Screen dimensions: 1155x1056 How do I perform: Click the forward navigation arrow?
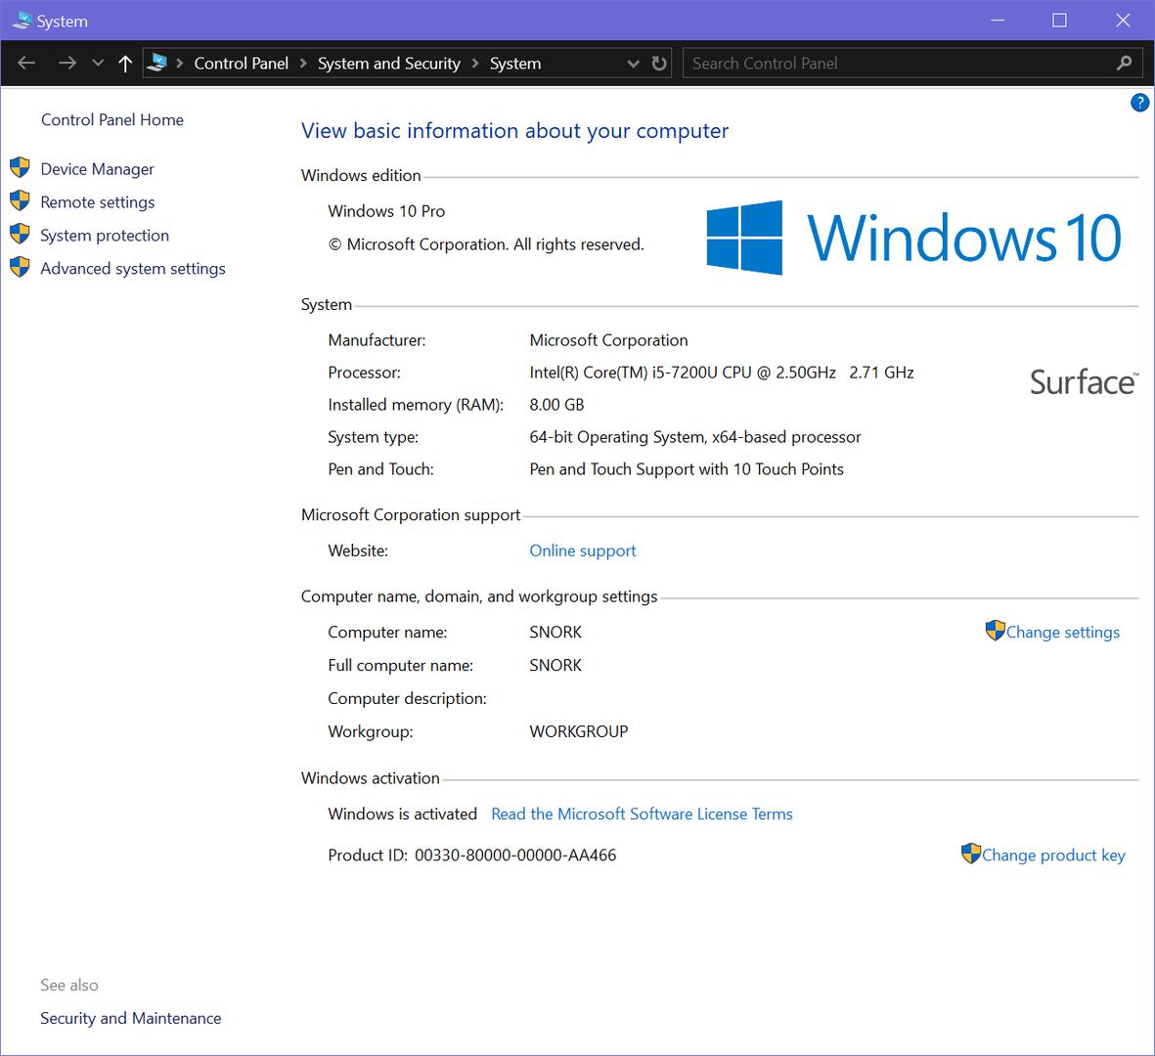tap(67, 64)
